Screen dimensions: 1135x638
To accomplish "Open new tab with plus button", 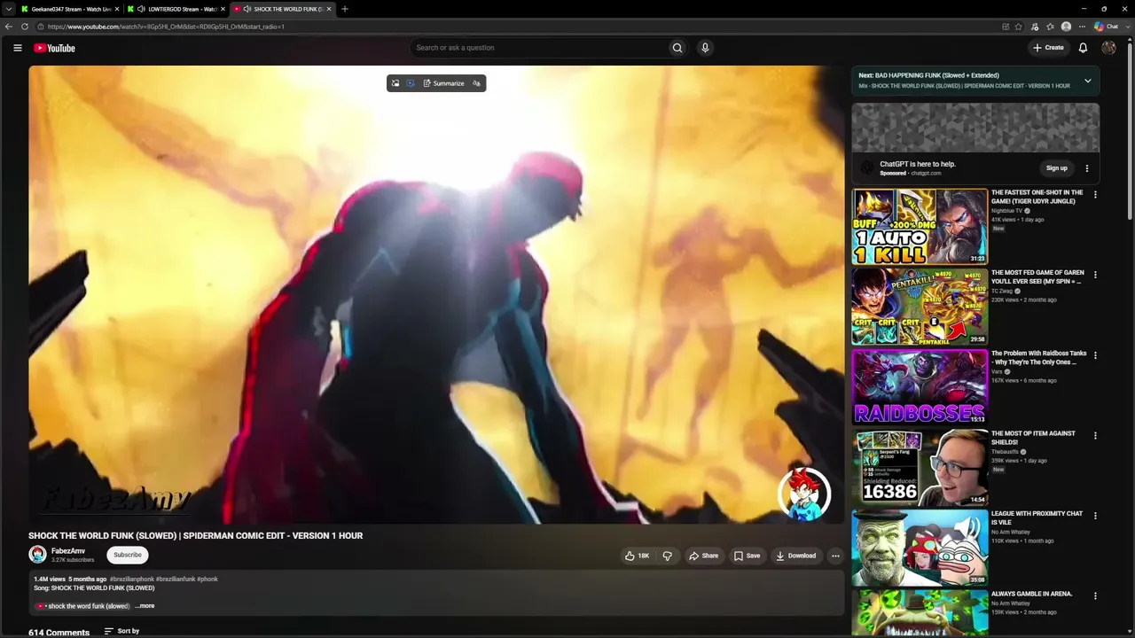I will click(345, 9).
